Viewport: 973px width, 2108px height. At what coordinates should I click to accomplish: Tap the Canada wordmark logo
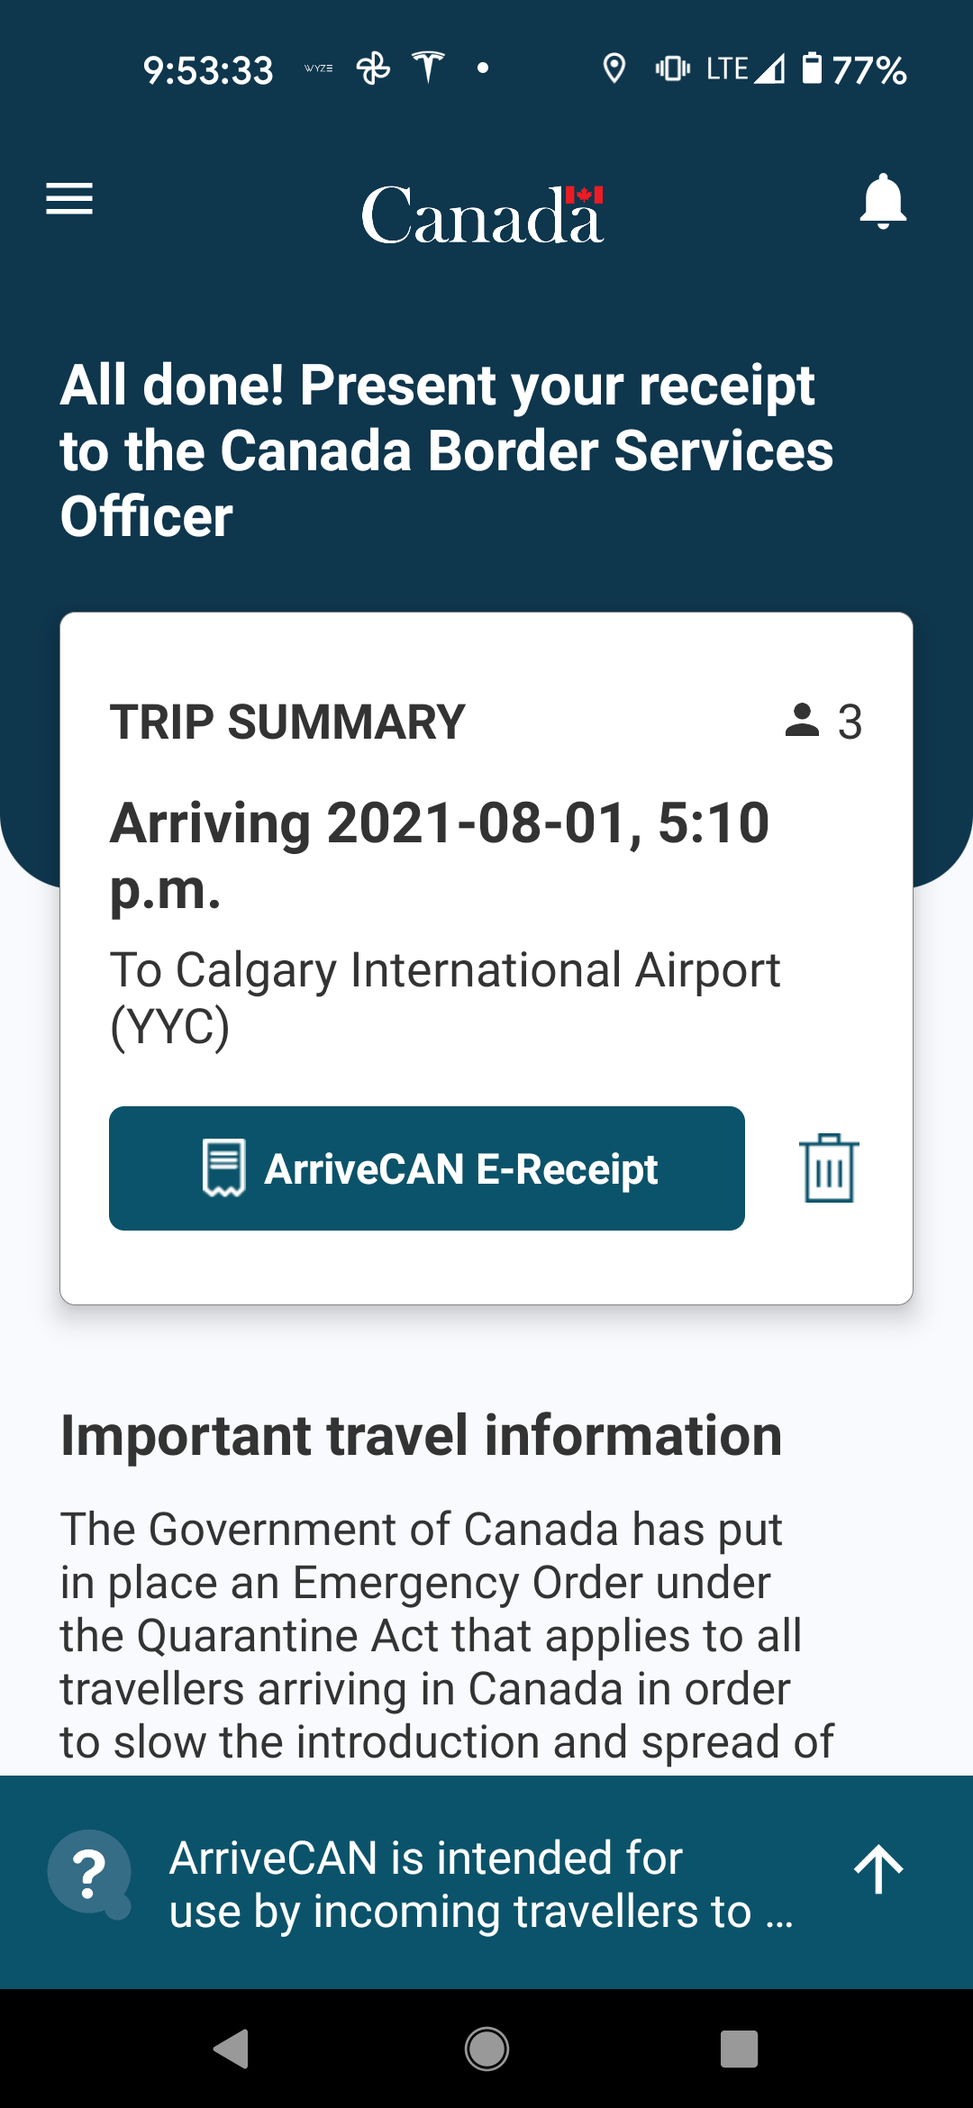pyautogui.click(x=483, y=214)
